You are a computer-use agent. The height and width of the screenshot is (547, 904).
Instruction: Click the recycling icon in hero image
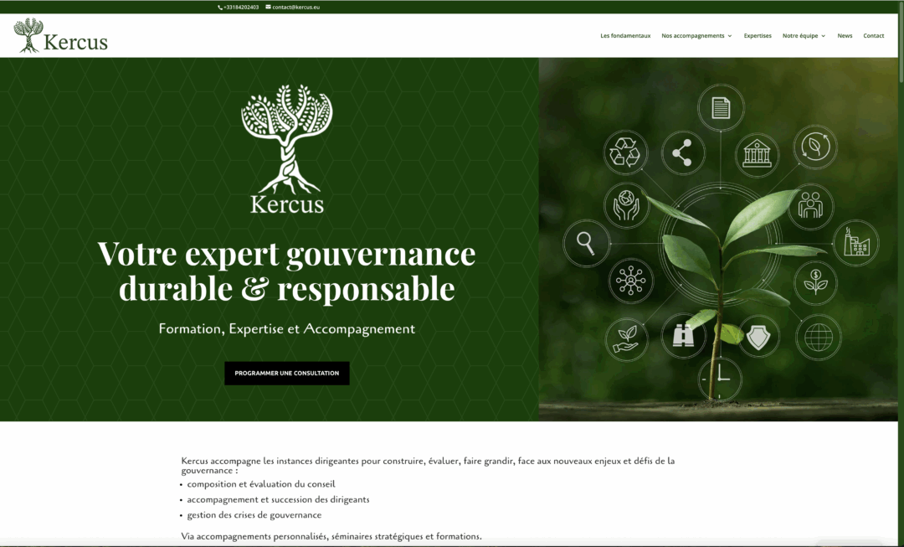pos(625,152)
